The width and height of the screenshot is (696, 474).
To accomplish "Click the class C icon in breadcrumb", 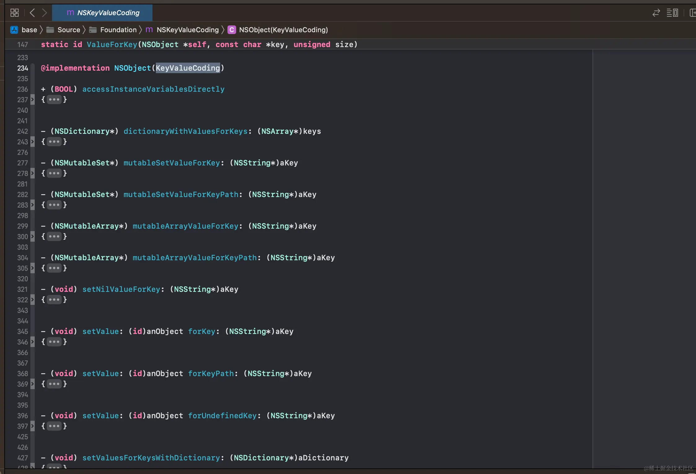I will point(231,30).
